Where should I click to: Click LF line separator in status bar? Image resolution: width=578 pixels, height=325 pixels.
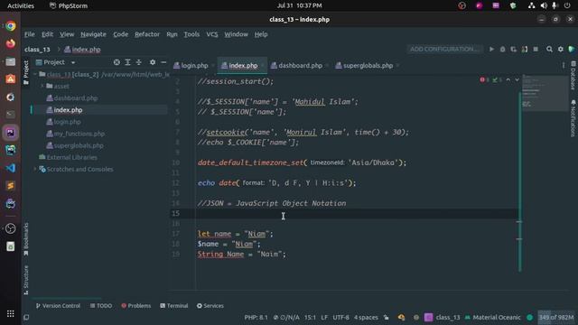(x=324, y=317)
